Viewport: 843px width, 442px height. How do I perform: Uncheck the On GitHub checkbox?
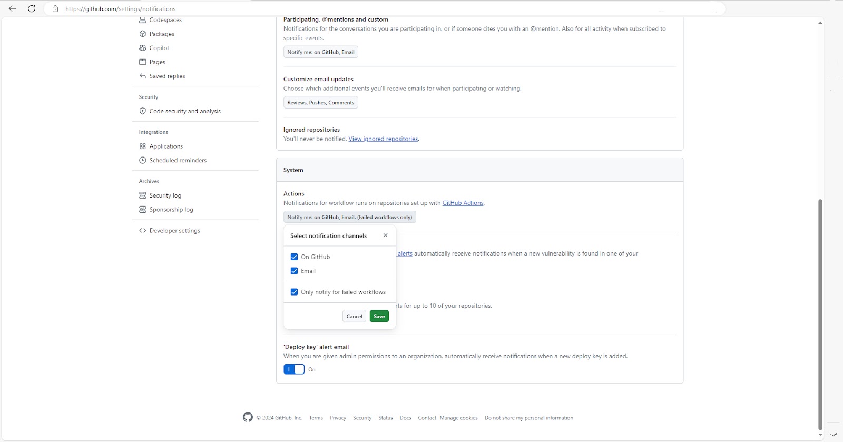pos(294,257)
